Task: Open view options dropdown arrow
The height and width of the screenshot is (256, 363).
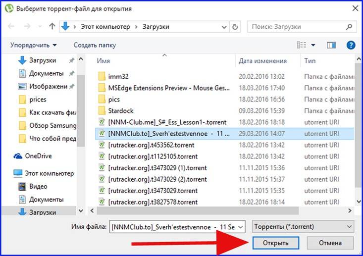Action: (x=313, y=45)
